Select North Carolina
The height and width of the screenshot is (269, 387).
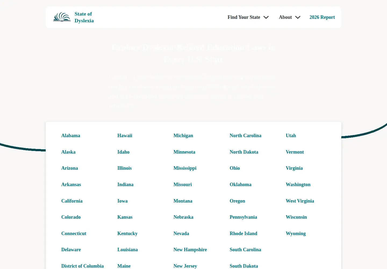click(245, 136)
